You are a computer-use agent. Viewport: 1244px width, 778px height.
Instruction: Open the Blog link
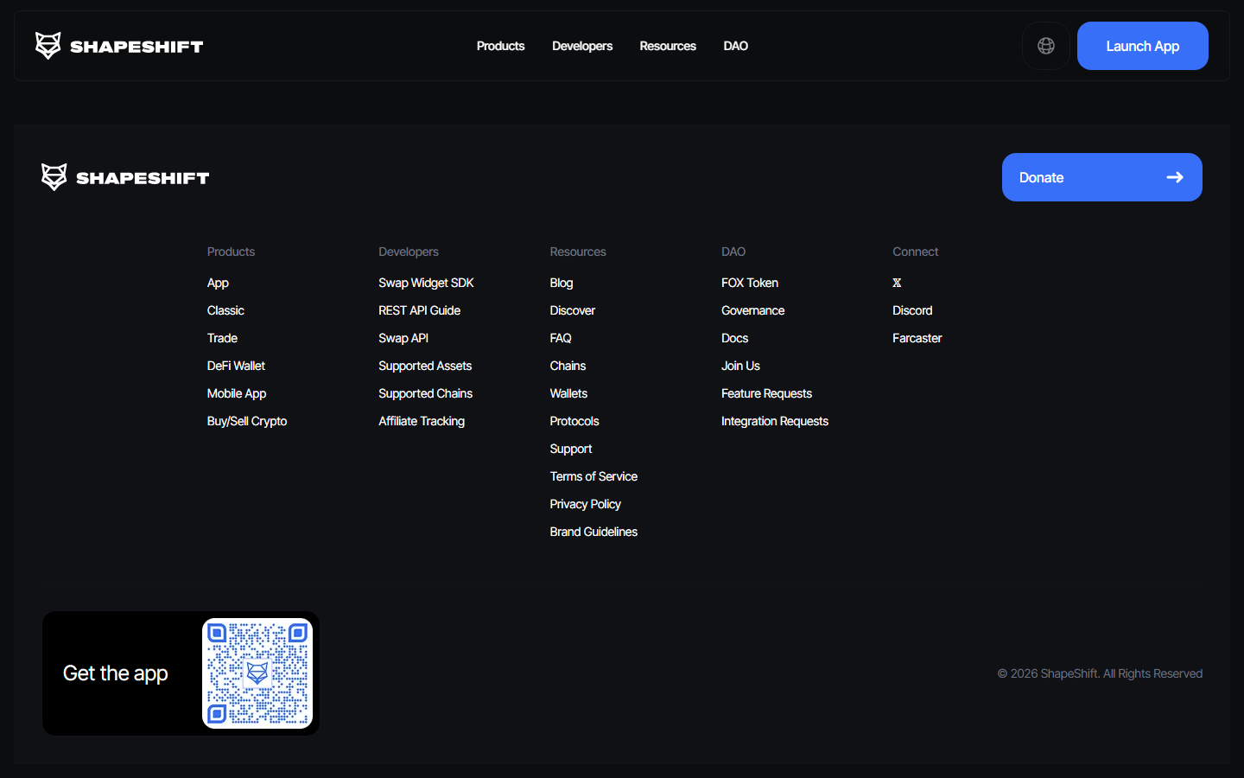tap(562, 283)
